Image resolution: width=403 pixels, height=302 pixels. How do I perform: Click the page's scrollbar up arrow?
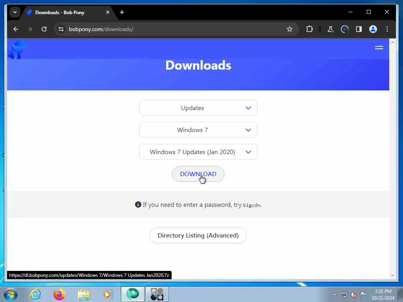(x=392, y=42)
